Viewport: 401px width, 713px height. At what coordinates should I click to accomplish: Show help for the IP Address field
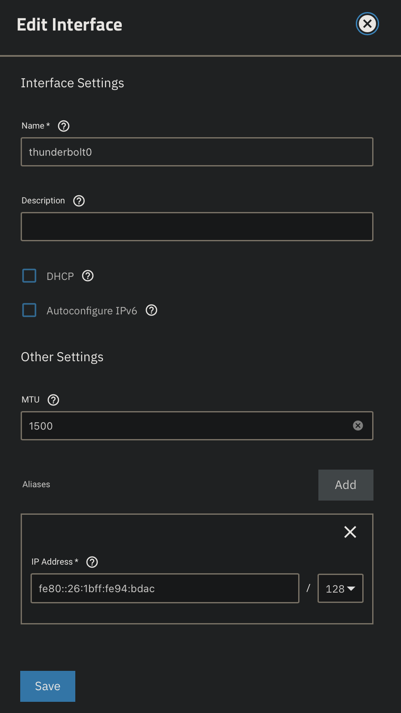(92, 562)
